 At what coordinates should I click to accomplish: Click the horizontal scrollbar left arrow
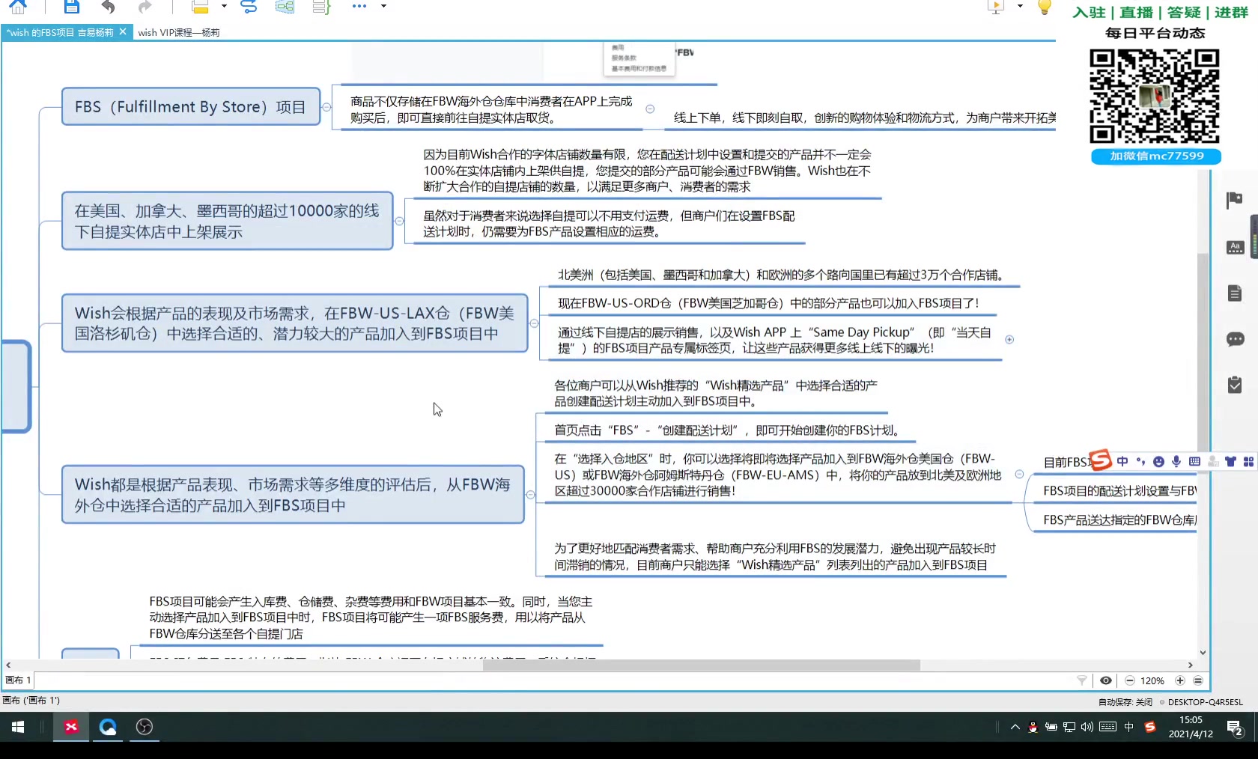8,665
